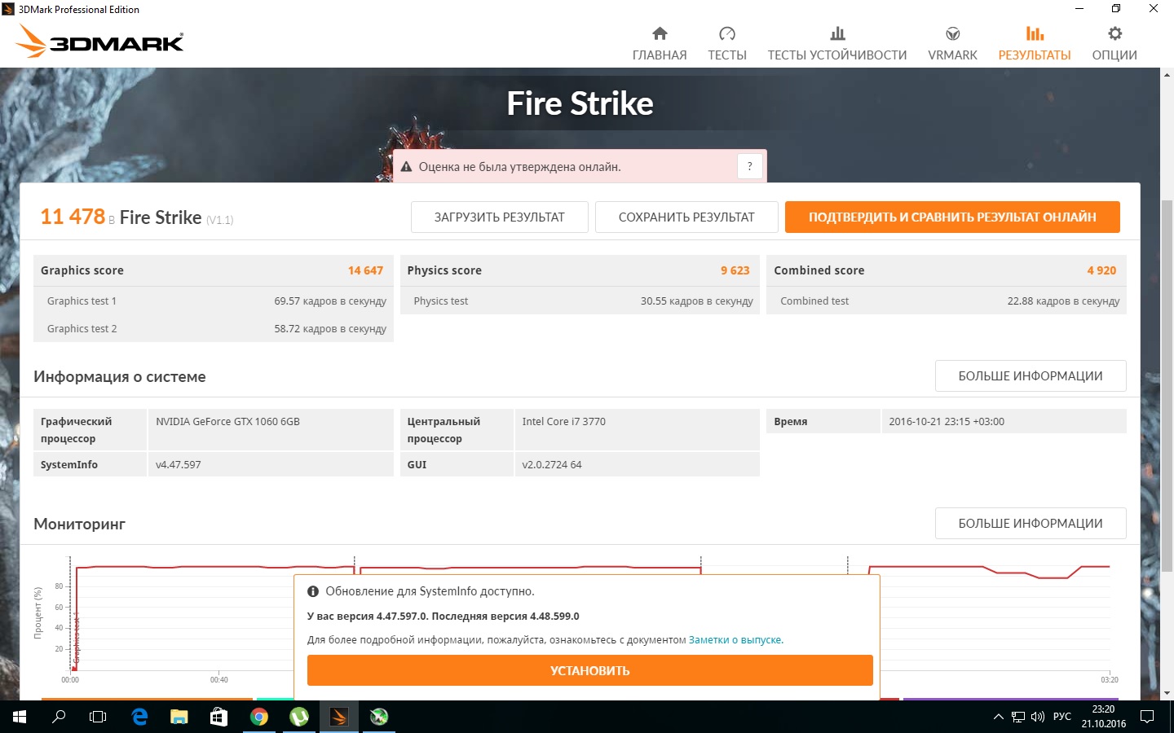Click СОХРАНИТЬ РЕЗУЛЬТАТ button
The width and height of the screenshot is (1174, 733).
pos(686,217)
